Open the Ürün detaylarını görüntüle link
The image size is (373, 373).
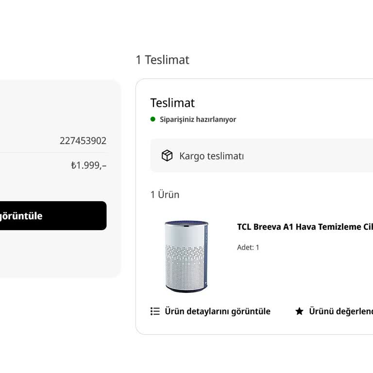pos(218,311)
